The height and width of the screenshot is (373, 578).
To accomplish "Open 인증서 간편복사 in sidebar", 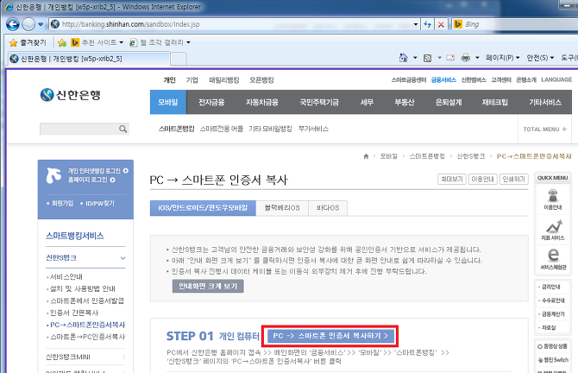I will pos(73,313).
